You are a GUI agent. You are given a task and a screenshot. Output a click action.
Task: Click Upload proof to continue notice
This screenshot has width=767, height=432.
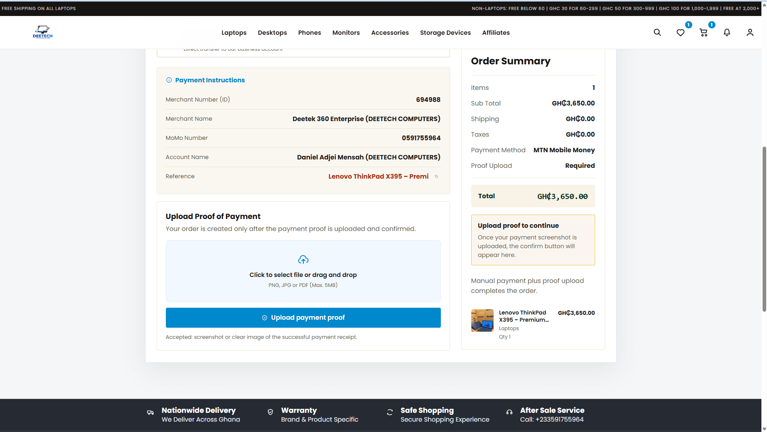pos(533,240)
